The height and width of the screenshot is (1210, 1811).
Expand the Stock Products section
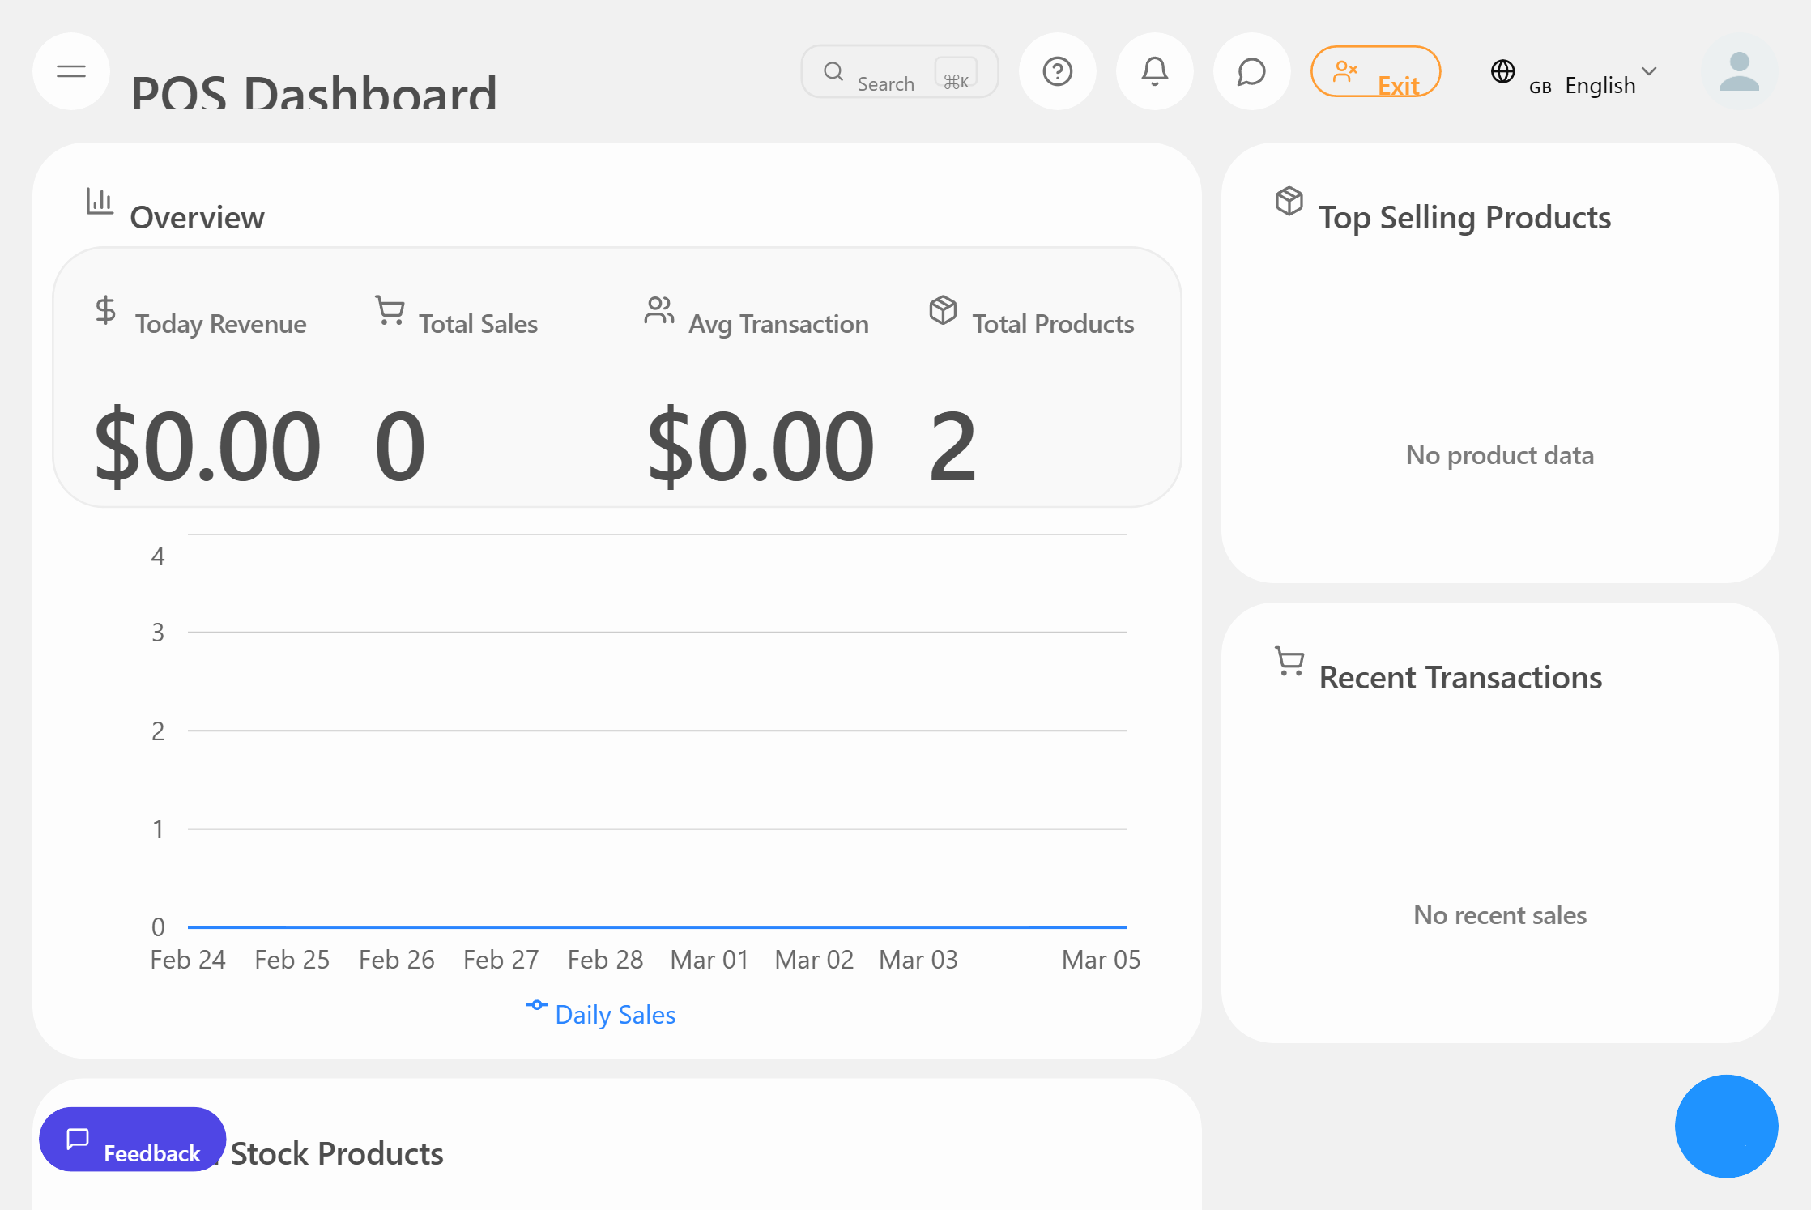coord(335,1153)
